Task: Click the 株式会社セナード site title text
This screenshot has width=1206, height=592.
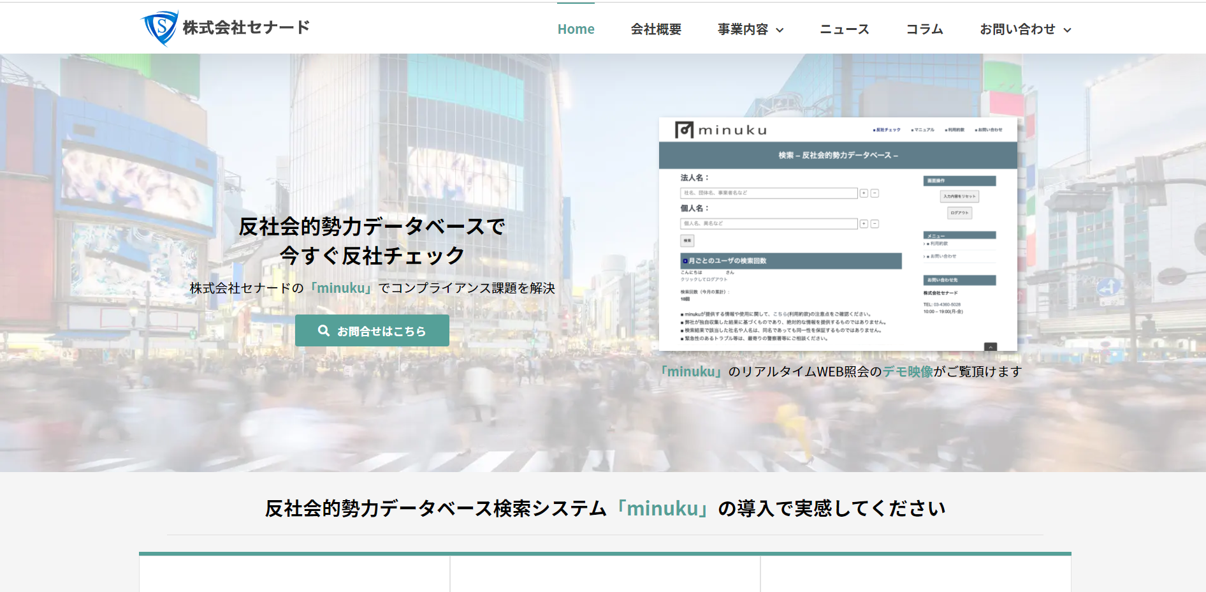Action: (246, 27)
